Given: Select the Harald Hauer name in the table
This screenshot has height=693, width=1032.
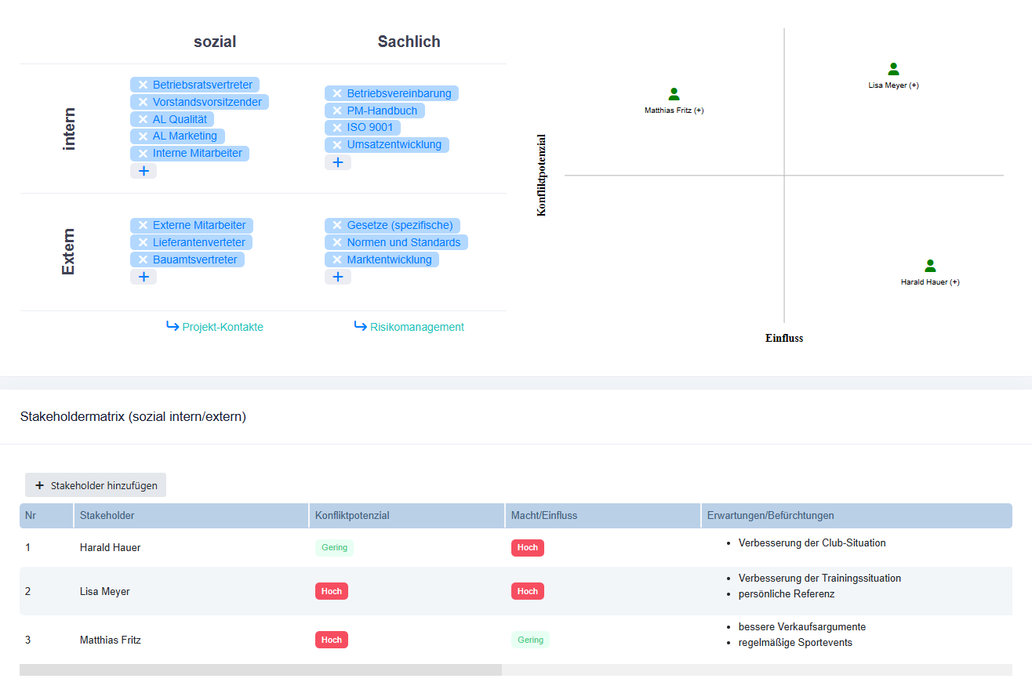Looking at the screenshot, I should tap(111, 548).
